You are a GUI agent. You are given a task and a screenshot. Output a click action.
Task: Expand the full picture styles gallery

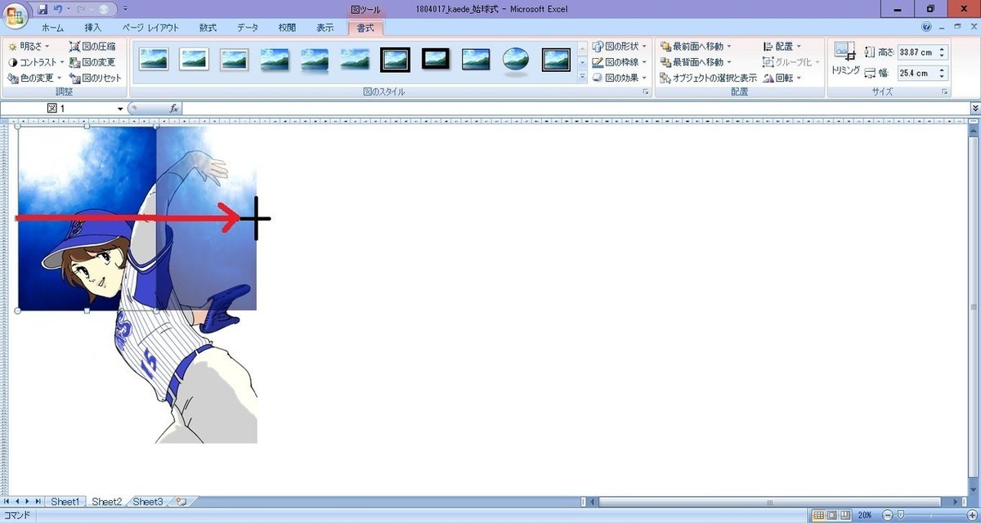(583, 77)
